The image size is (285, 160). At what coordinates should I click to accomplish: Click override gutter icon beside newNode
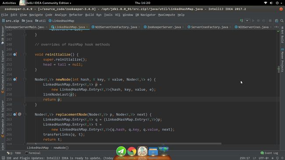coord(15,79)
